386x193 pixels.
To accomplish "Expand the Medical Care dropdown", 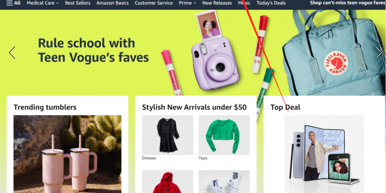I will tap(43, 3).
